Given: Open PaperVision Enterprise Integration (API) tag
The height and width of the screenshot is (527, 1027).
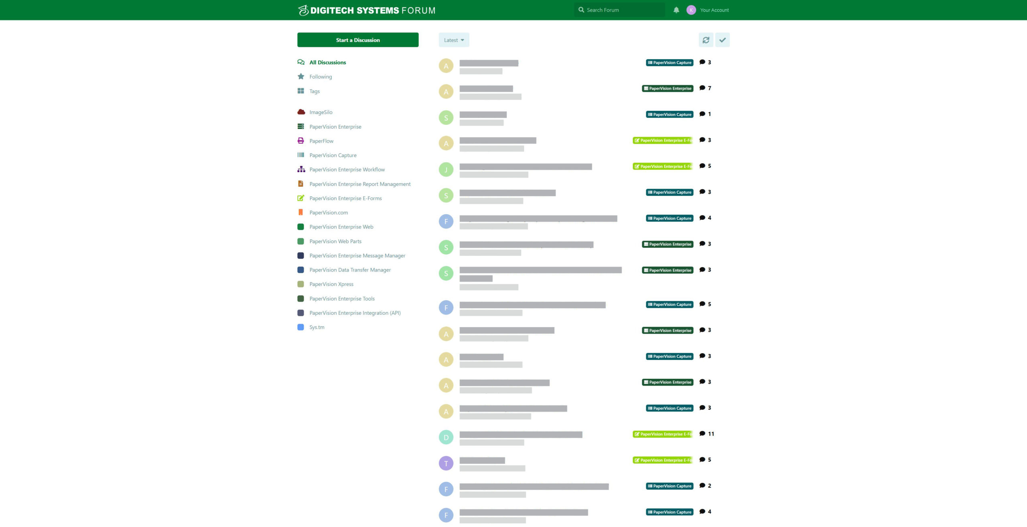Looking at the screenshot, I should (x=355, y=313).
